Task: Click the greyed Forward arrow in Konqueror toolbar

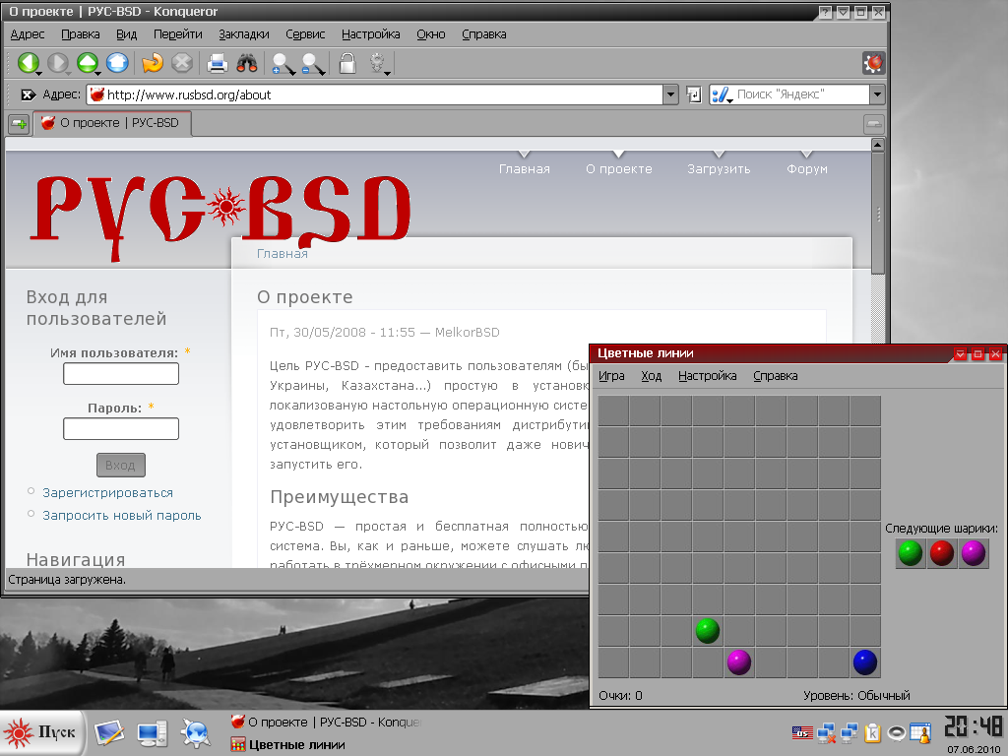Action: 58,63
